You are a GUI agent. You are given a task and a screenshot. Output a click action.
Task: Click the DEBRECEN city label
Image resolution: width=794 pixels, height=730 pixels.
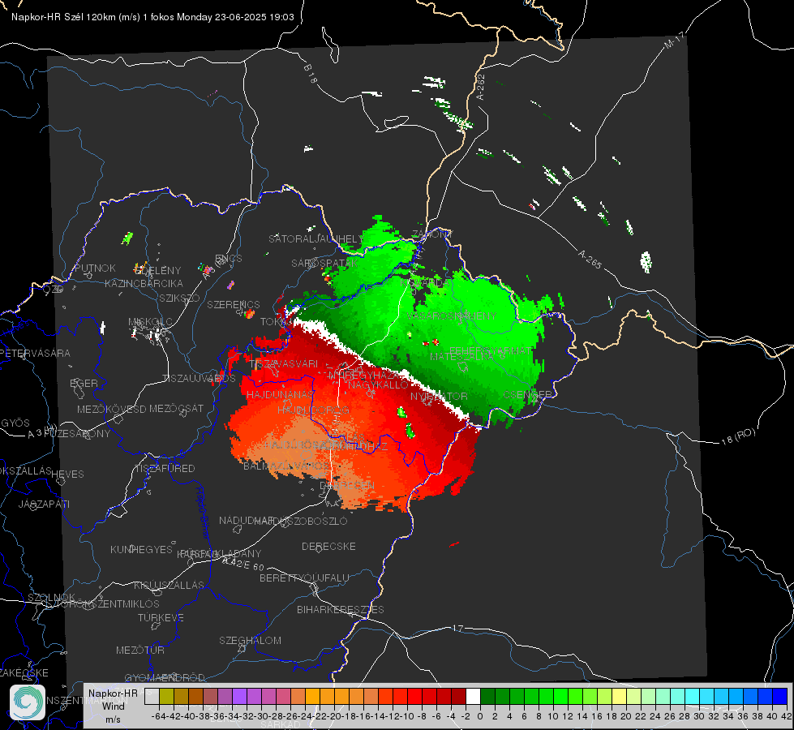(x=347, y=485)
